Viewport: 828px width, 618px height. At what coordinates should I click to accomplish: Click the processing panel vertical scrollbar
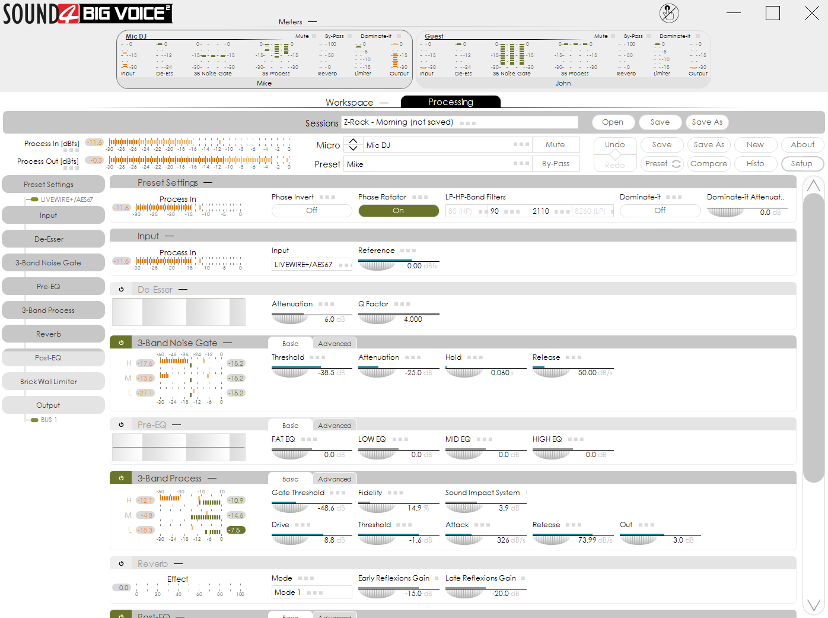tap(813, 338)
